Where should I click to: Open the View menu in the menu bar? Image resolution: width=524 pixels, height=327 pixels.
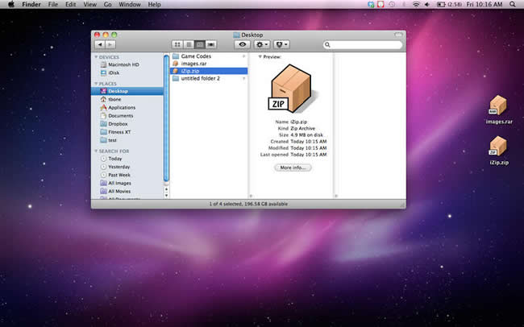(x=89, y=4)
